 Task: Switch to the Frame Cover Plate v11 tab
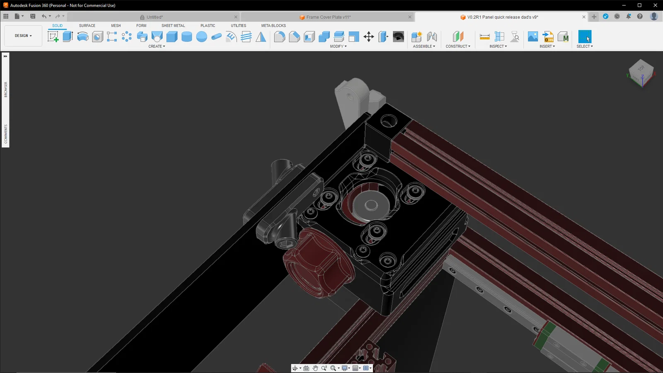(x=328, y=17)
